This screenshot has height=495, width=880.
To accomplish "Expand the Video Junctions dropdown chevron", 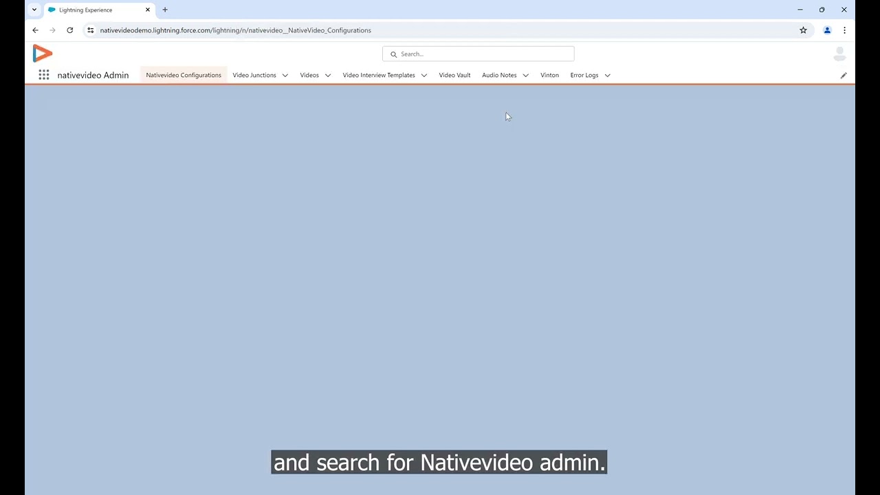I will [x=285, y=75].
